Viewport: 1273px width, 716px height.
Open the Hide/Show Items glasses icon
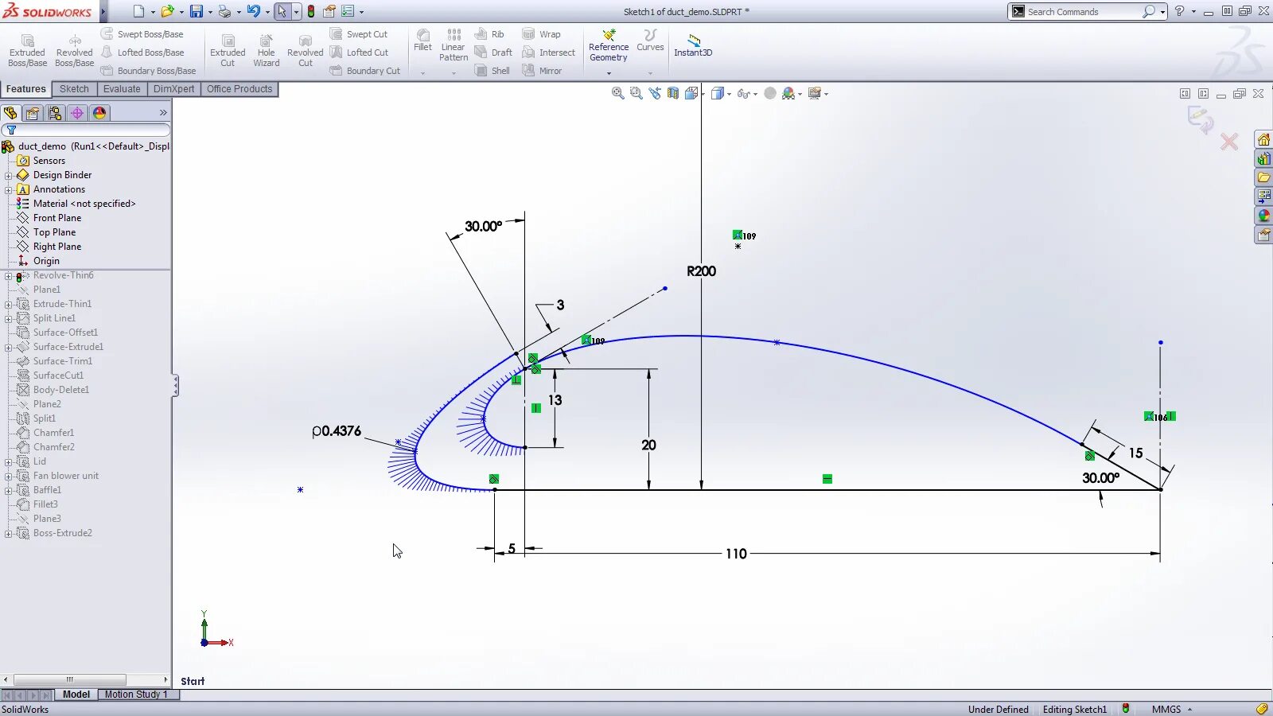743,93
